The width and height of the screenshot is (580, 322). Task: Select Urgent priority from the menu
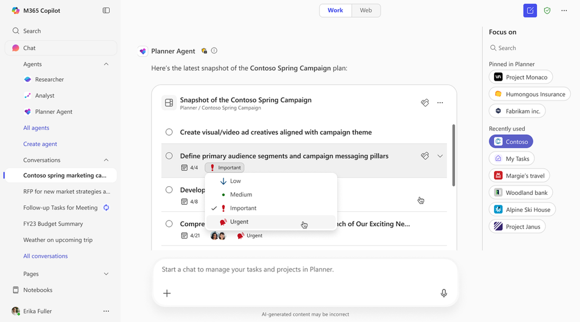click(271, 222)
